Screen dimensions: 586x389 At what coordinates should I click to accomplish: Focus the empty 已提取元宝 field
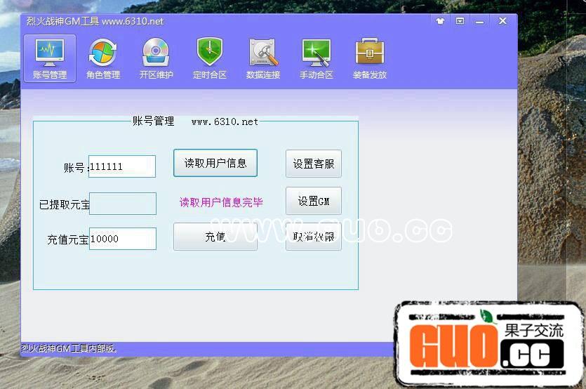123,204
